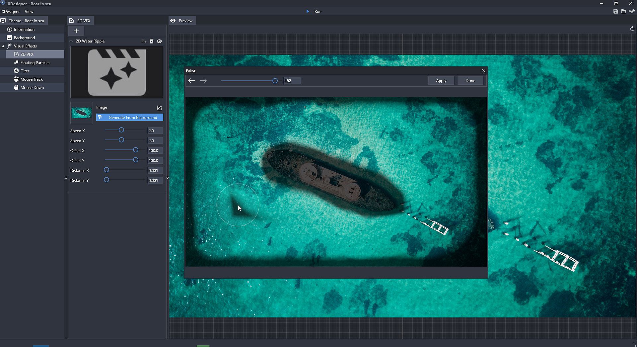Select Floating Particles in the tree
The height and width of the screenshot is (347, 637).
35,63
